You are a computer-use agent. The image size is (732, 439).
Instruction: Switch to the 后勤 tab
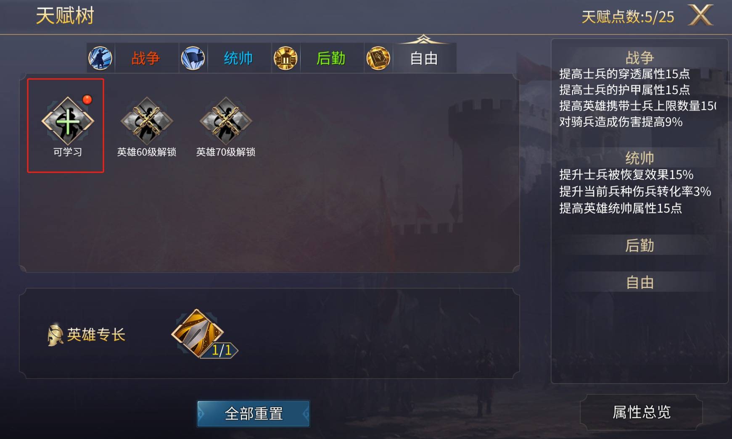pyautogui.click(x=330, y=58)
